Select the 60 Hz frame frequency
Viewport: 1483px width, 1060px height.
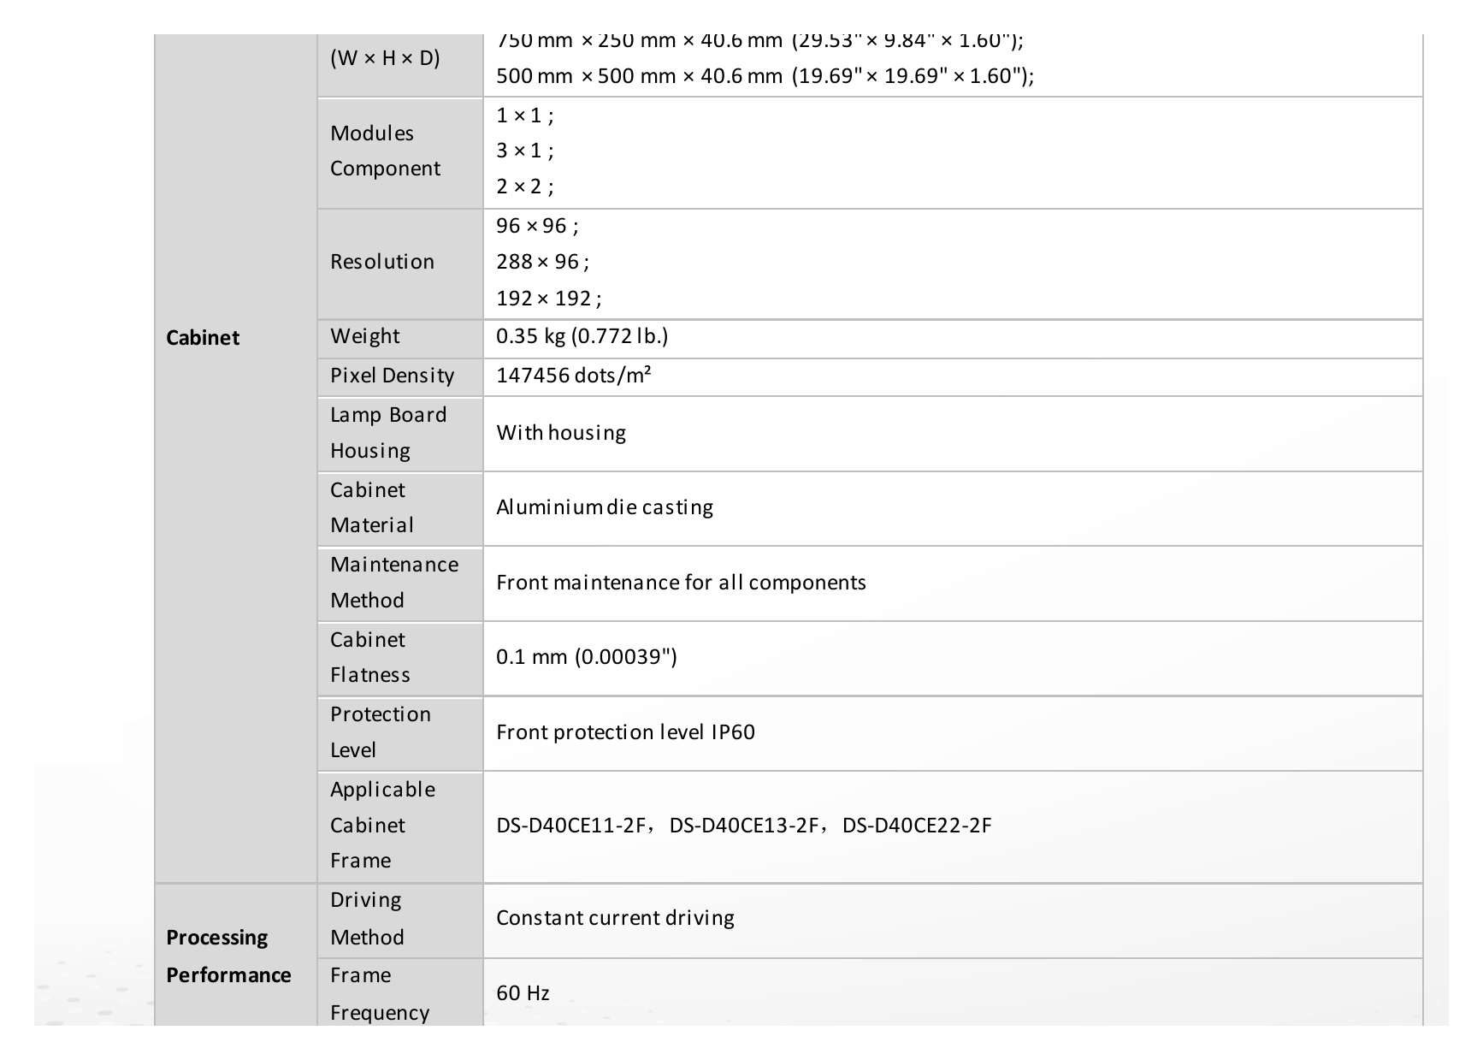[523, 993]
